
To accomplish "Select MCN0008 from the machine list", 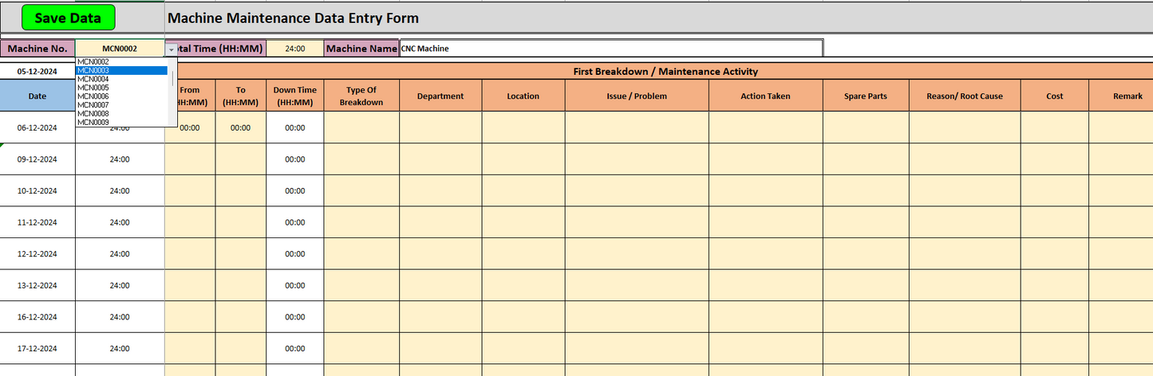I will coord(121,114).
